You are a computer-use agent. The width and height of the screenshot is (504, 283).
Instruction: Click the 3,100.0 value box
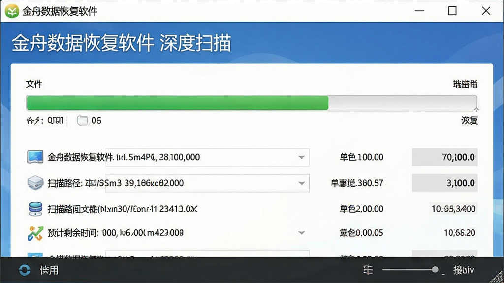click(x=445, y=183)
